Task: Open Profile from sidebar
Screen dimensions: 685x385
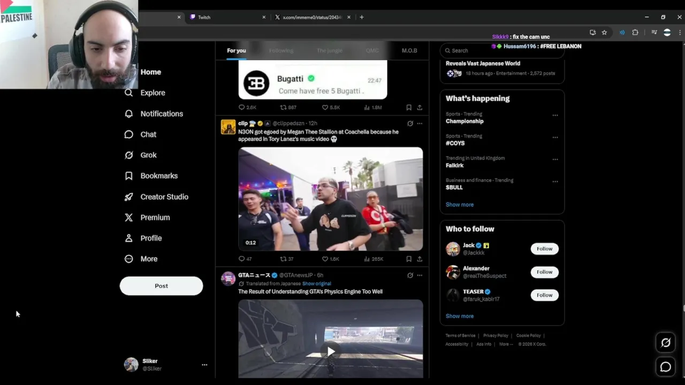Action: [143, 238]
